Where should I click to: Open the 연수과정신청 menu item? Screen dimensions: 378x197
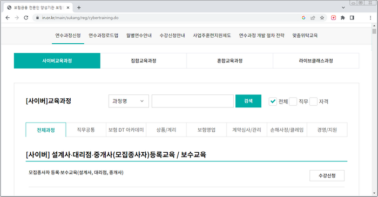(68, 36)
